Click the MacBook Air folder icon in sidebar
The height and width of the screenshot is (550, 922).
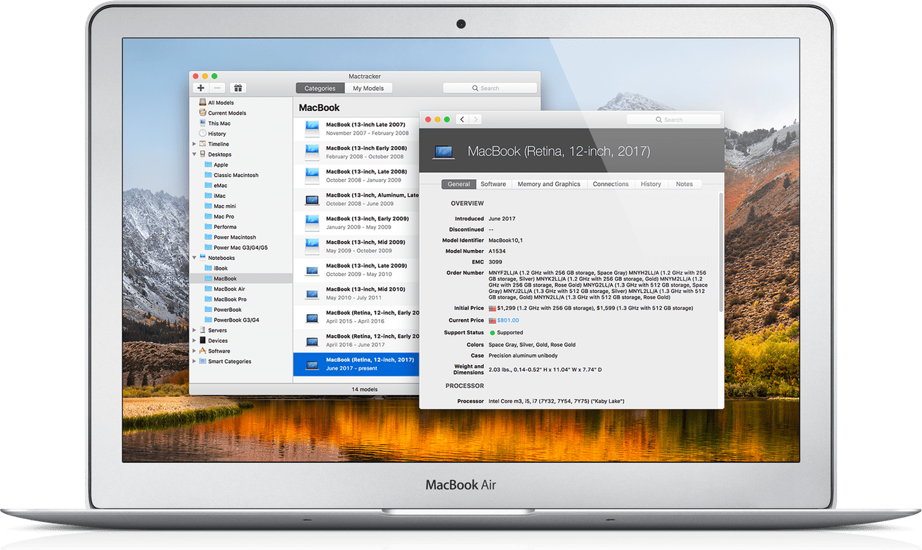[x=208, y=289]
